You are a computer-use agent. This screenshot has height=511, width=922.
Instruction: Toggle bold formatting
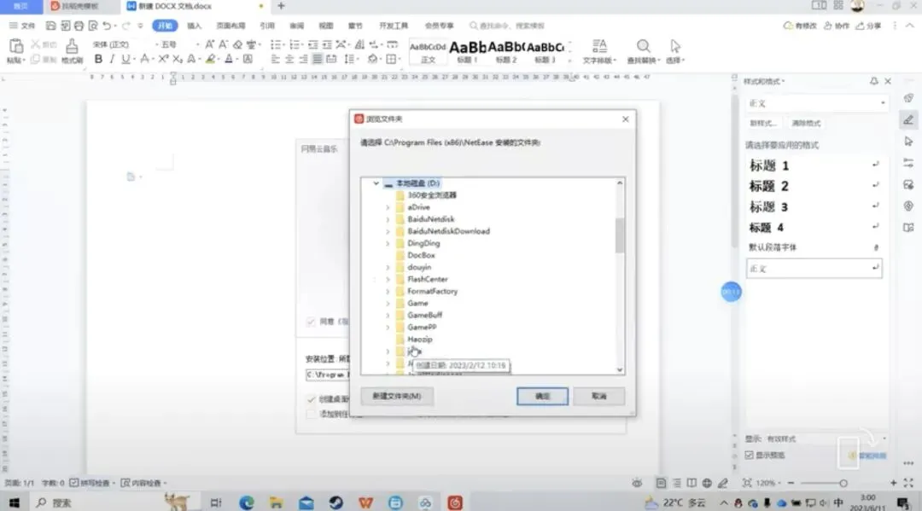(x=98, y=59)
